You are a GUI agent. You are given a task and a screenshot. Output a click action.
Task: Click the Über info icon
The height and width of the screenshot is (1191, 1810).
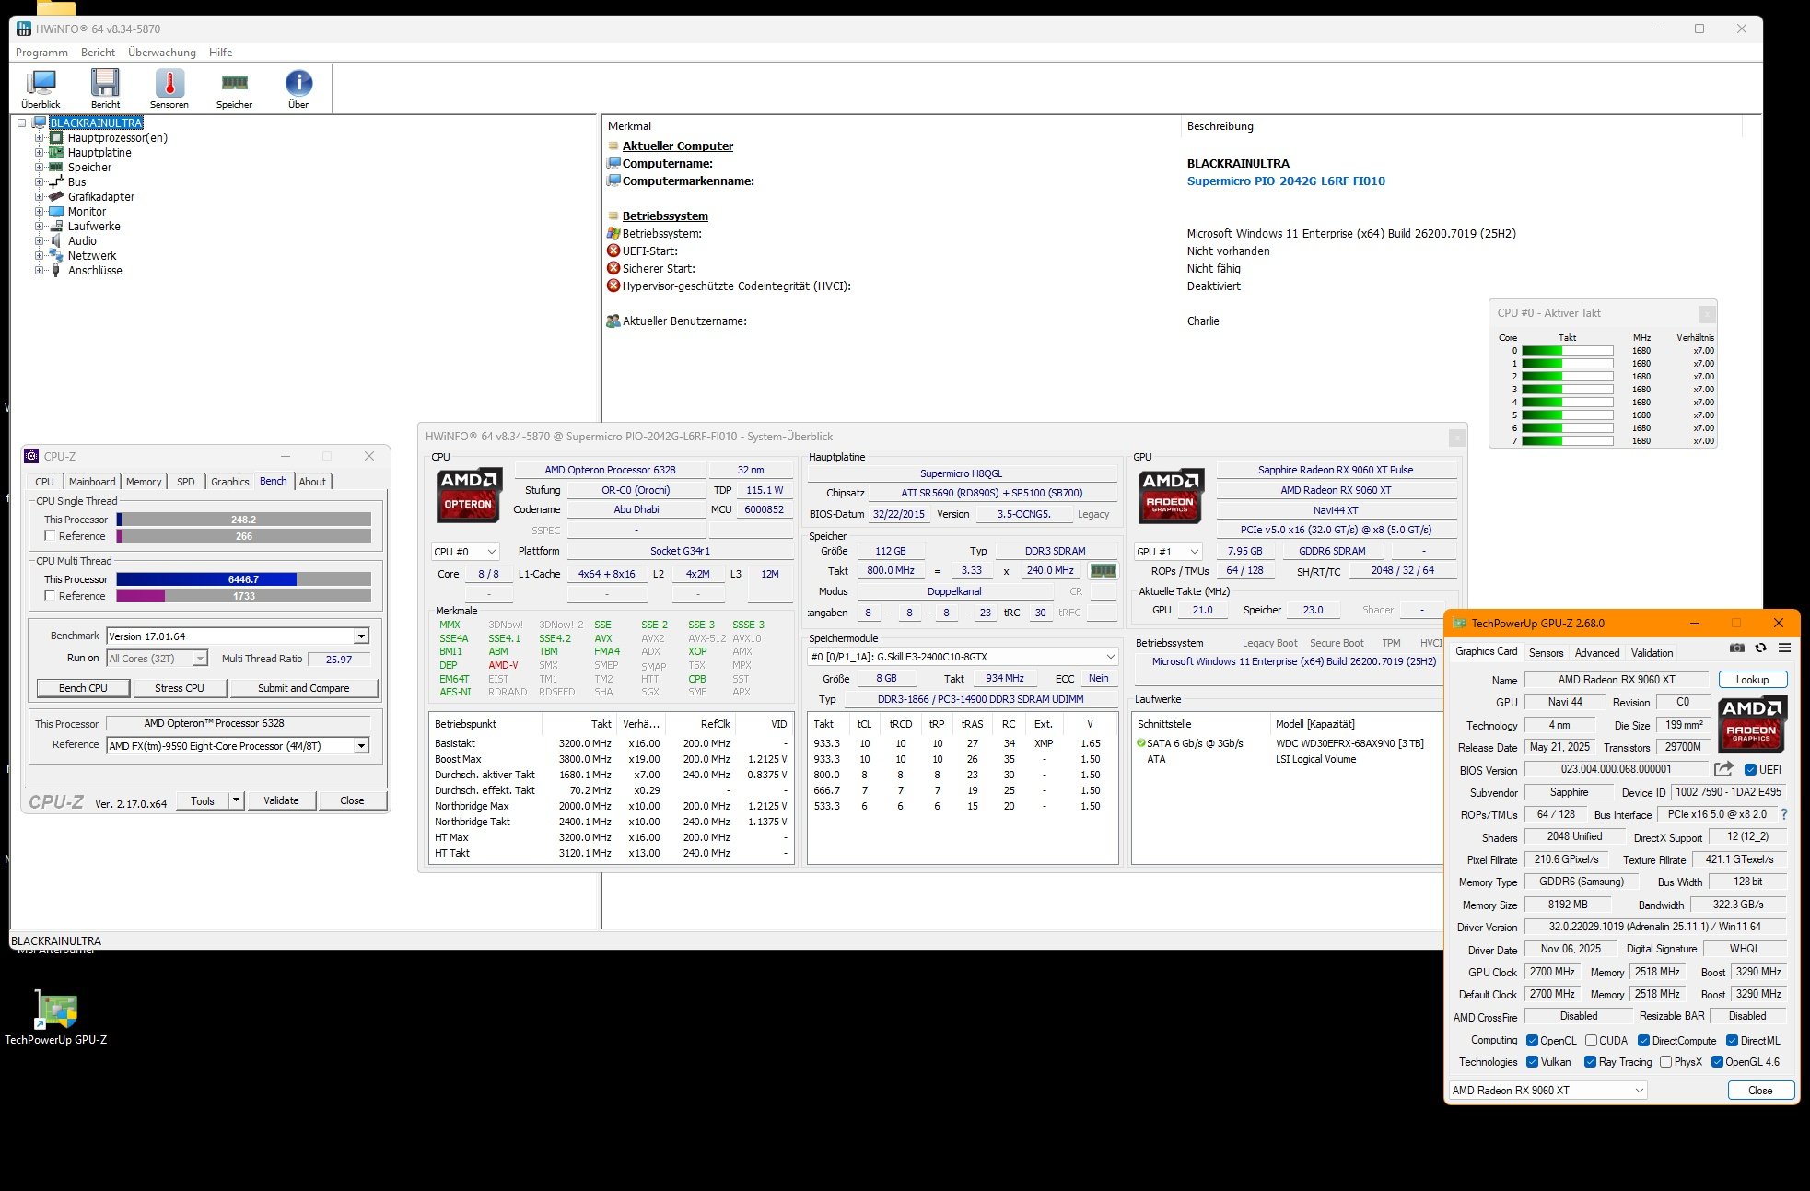click(x=298, y=85)
